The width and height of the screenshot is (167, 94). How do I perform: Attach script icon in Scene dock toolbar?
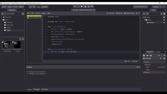point(164,14)
